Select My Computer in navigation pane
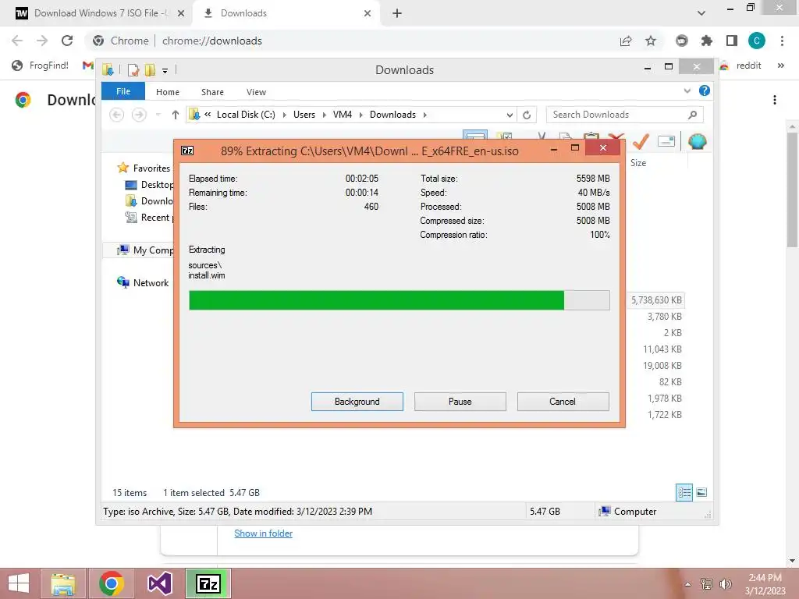Screen dimensions: 799x599 145,250
